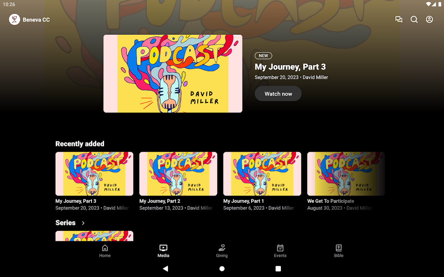
Task: Tap the Beneva CC church logo
Action: pyautogui.click(x=15, y=20)
